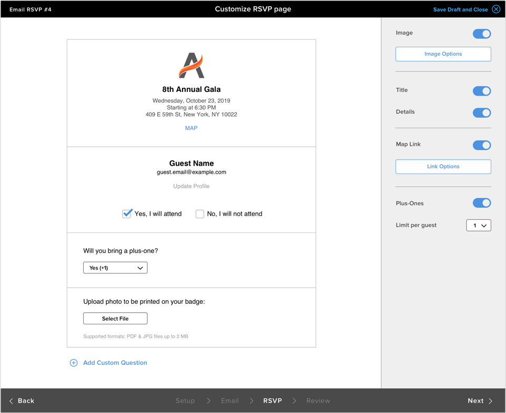Open the Yes (+1) plus-one dropdown
Viewport: 506px width, 413px height.
[x=115, y=268]
